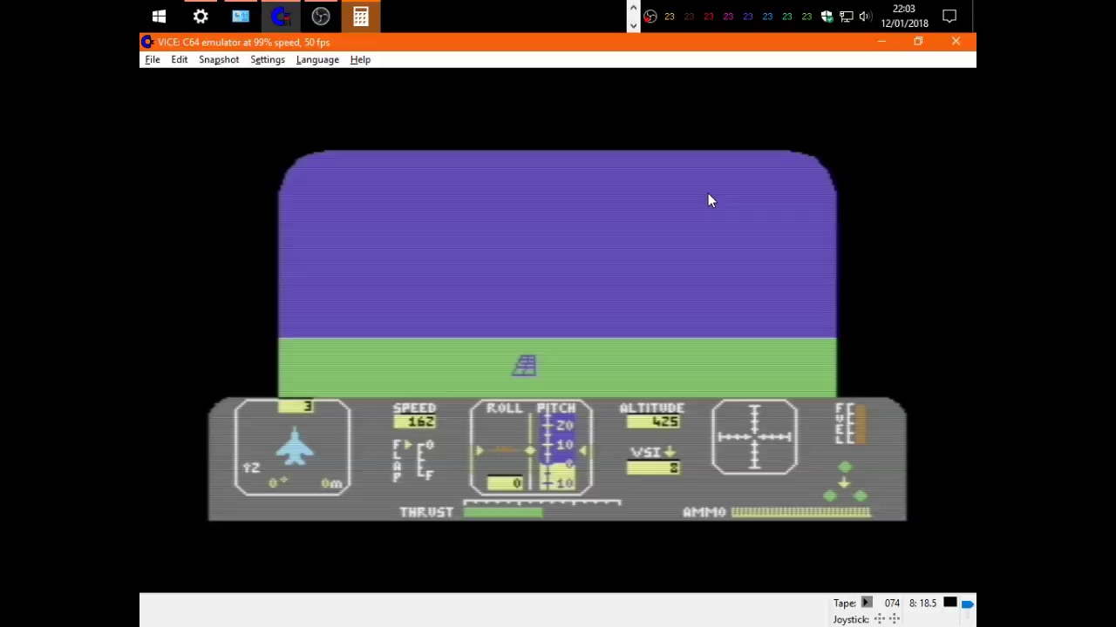Viewport: 1116px width, 627px height.
Task: Click the yellow 23 temperature tray icon
Action: coord(670,17)
